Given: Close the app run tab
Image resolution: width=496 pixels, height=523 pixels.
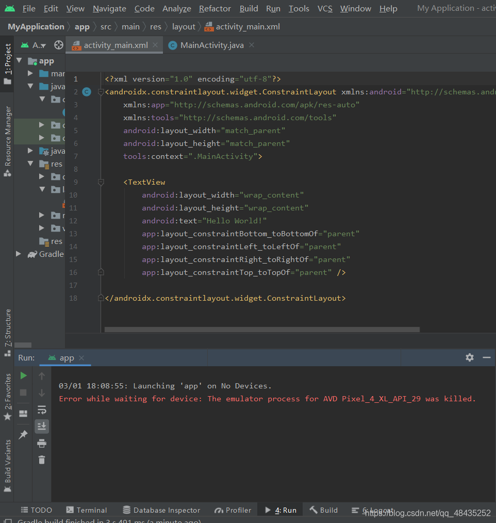Looking at the screenshot, I should (x=81, y=358).
